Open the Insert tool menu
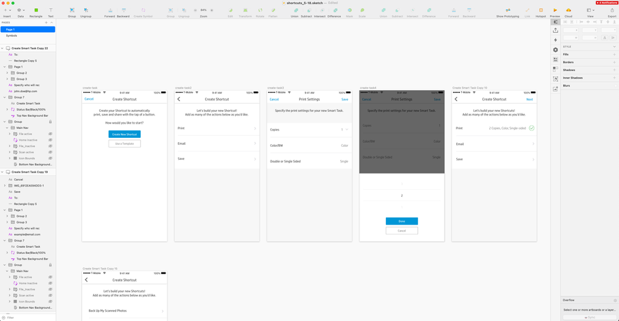 tap(7, 11)
